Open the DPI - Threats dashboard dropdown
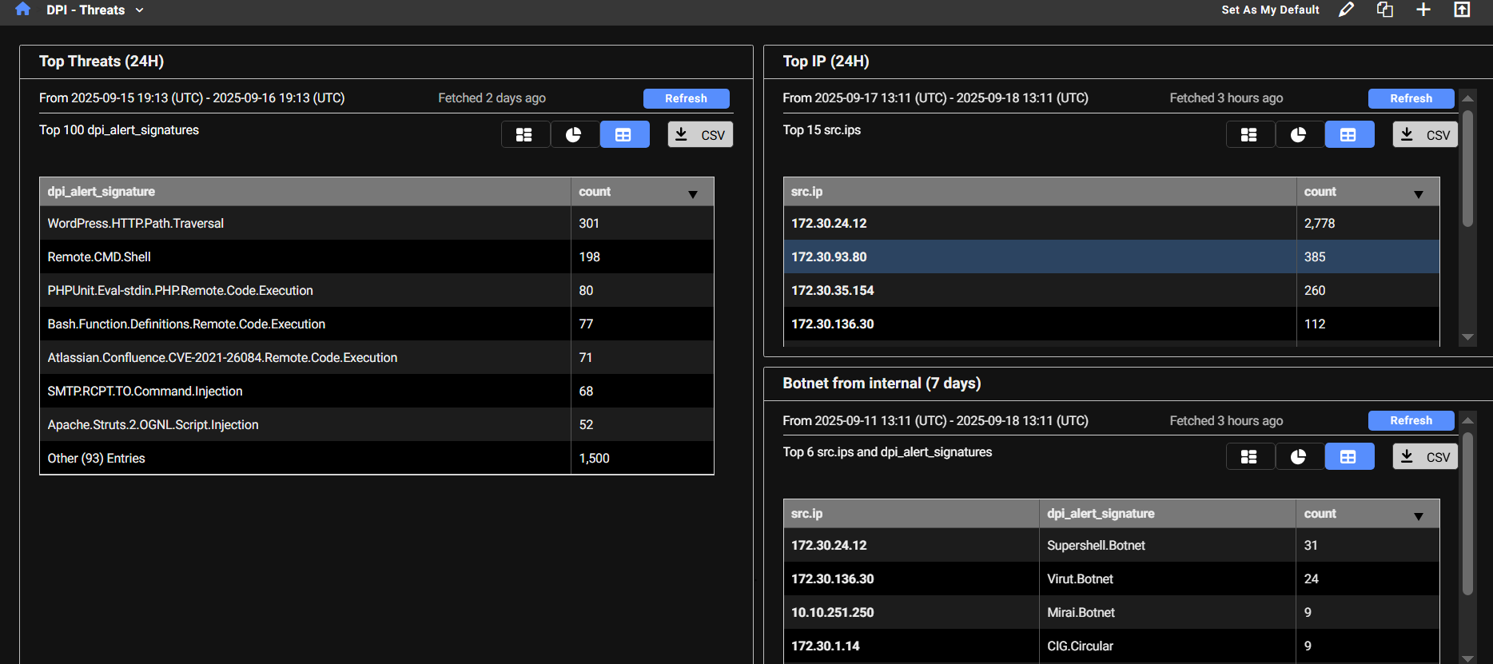1493x664 pixels. [140, 10]
